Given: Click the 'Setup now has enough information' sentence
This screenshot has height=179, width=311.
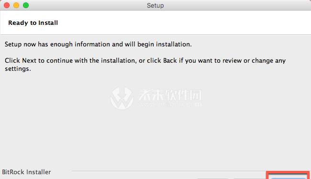Looking at the screenshot, I should click(x=98, y=44).
